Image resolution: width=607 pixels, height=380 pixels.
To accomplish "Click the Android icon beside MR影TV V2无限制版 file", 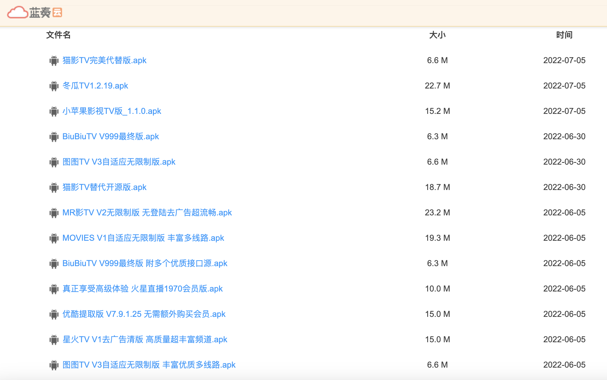I will tap(54, 212).
